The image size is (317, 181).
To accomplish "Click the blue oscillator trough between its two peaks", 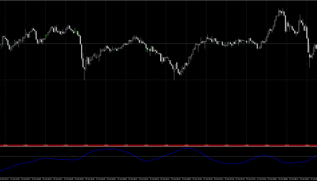I will click(x=146, y=162).
